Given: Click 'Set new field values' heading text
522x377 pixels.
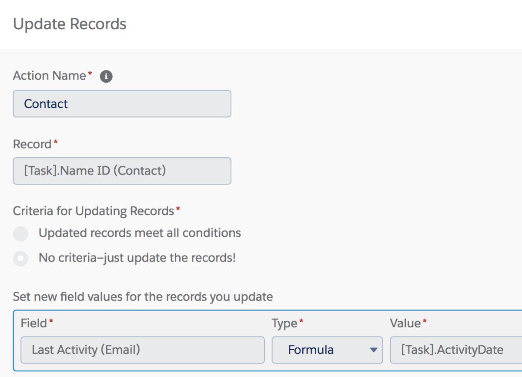Looking at the screenshot, I should pyautogui.click(x=143, y=297).
